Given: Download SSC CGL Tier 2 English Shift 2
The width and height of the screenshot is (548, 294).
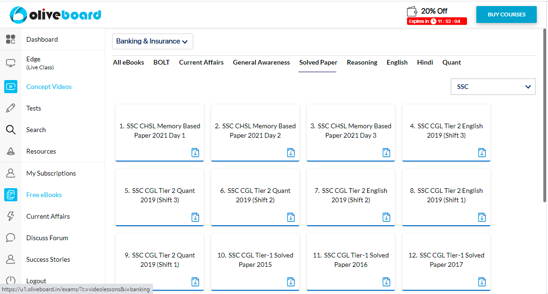Looking at the screenshot, I should (386, 217).
